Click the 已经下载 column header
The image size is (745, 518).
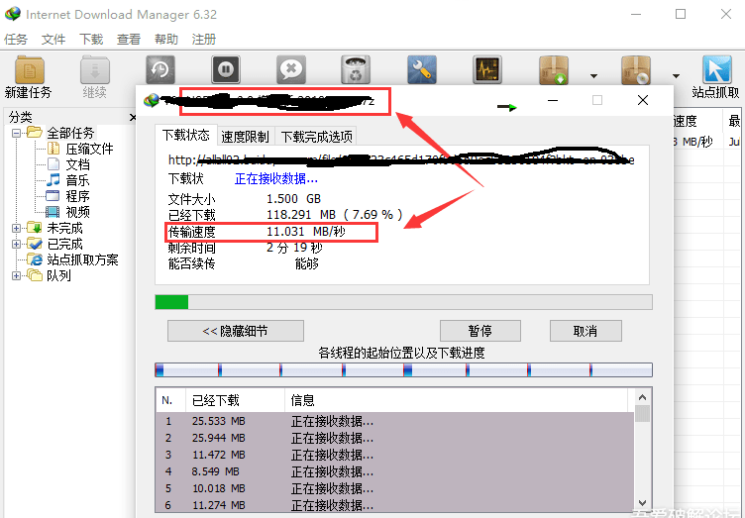tap(235, 400)
